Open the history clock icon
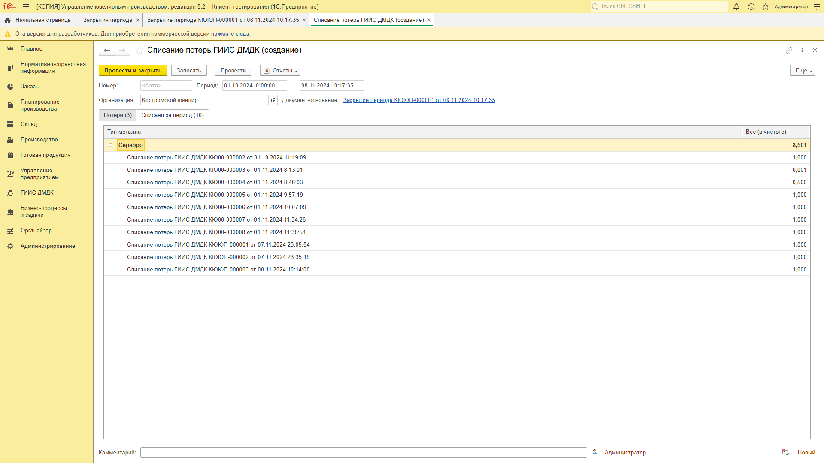 (x=751, y=6)
